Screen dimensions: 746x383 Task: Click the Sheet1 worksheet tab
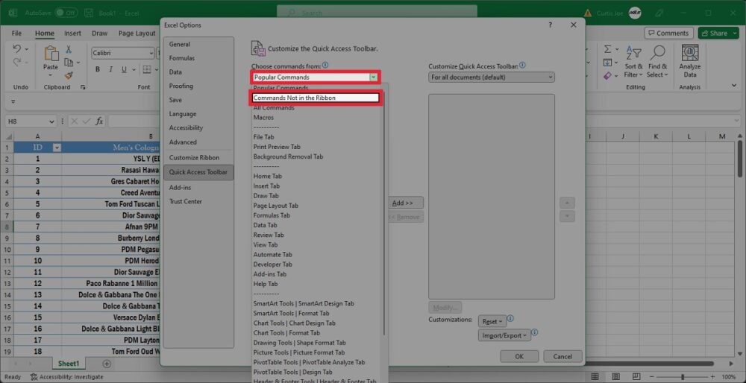click(x=69, y=364)
